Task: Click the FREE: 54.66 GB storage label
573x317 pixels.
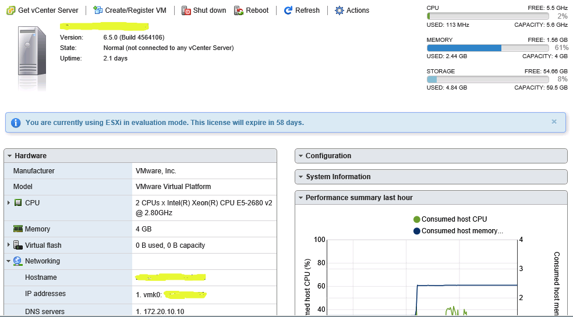Action: pos(546,71)
